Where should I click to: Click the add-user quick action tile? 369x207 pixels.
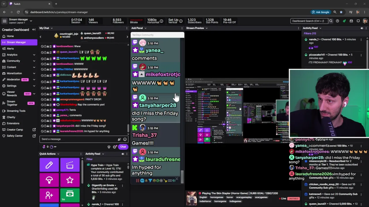click(49, 195)
